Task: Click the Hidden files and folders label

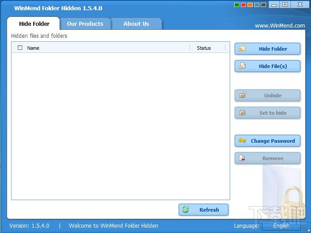Action: tap(39, 36)
